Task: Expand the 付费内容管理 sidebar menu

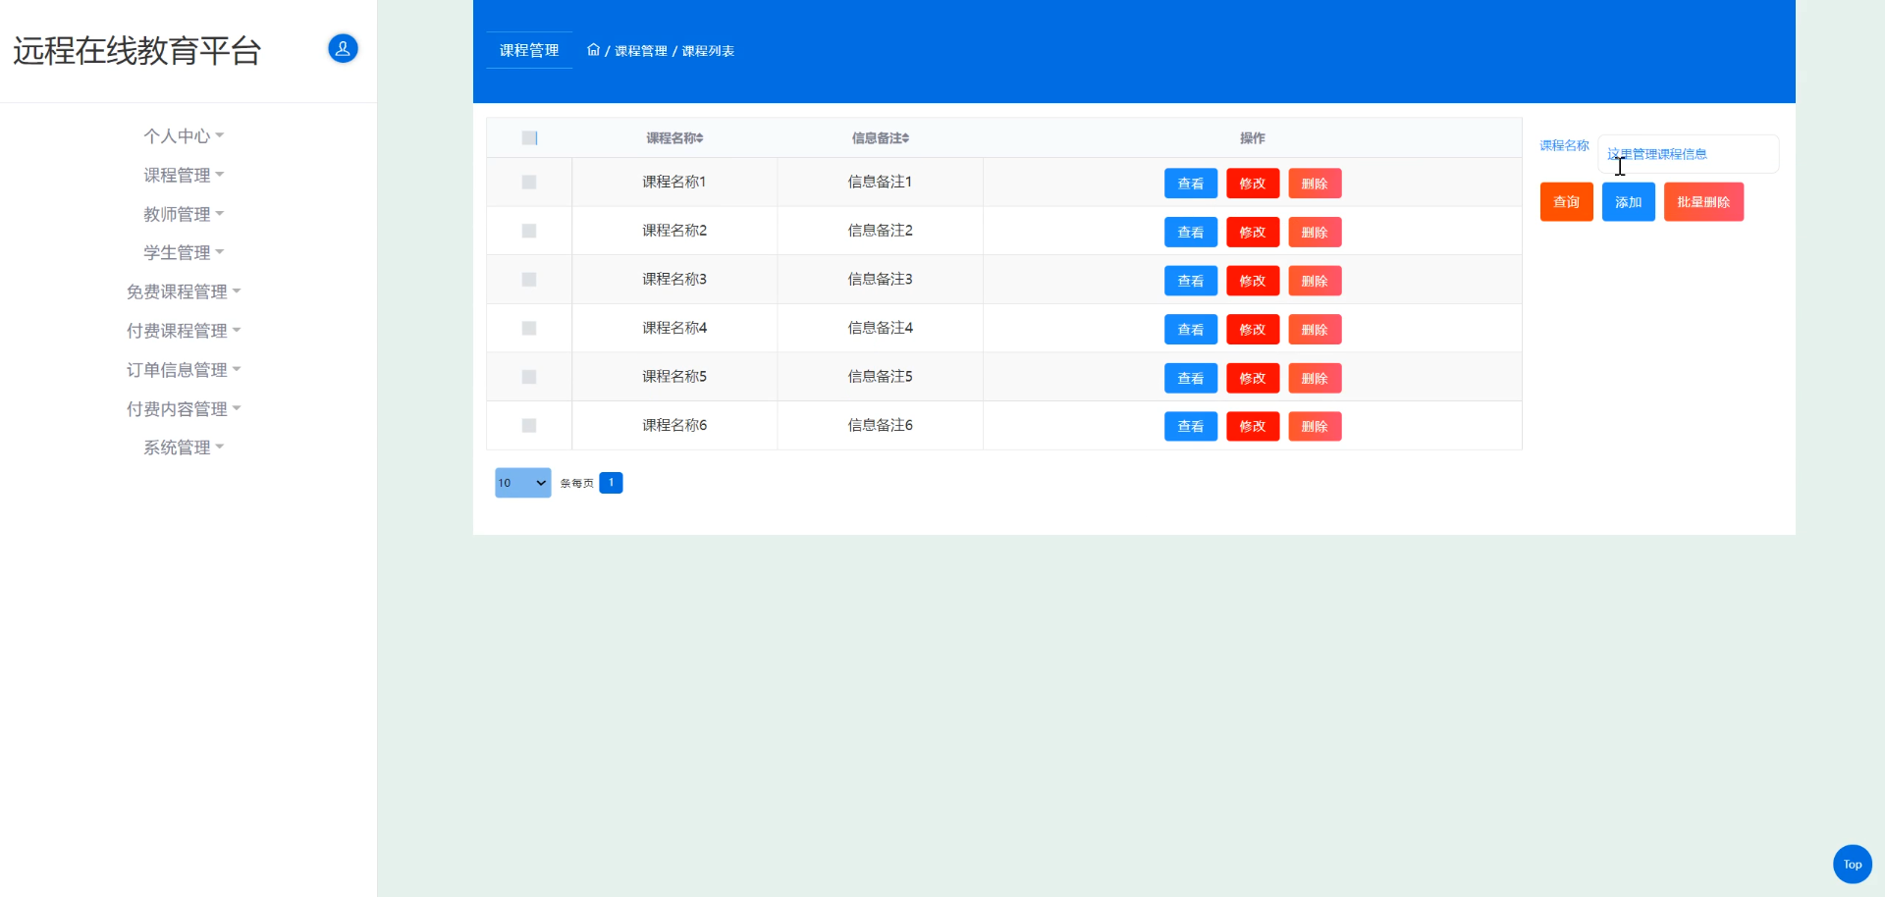Action: 184,408
